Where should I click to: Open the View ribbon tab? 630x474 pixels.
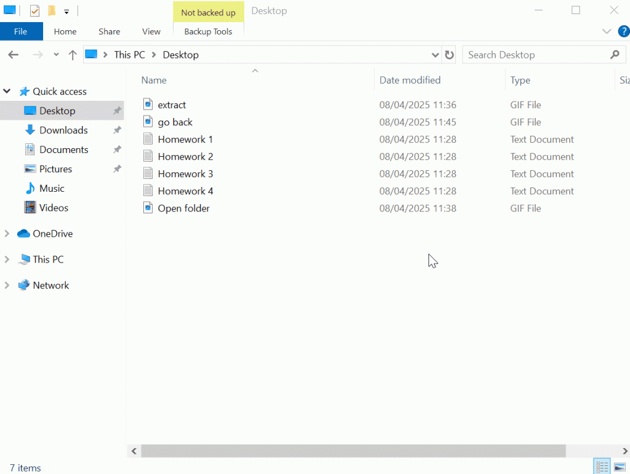151,31
